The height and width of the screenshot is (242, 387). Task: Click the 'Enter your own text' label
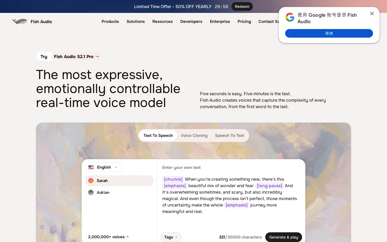(181, 168)
